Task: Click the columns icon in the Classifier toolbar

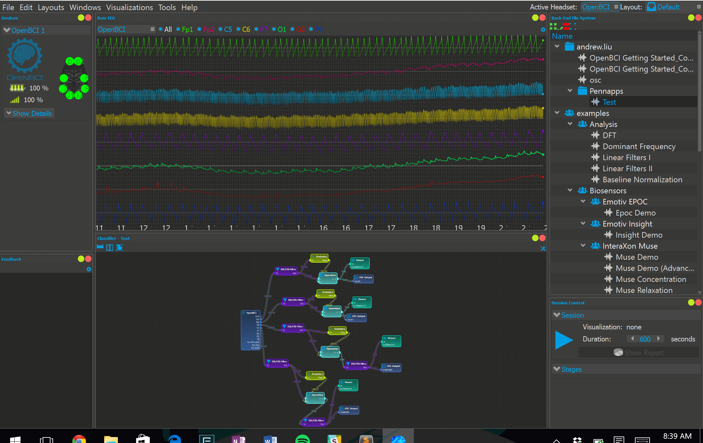Action: (x=110, y=248)
